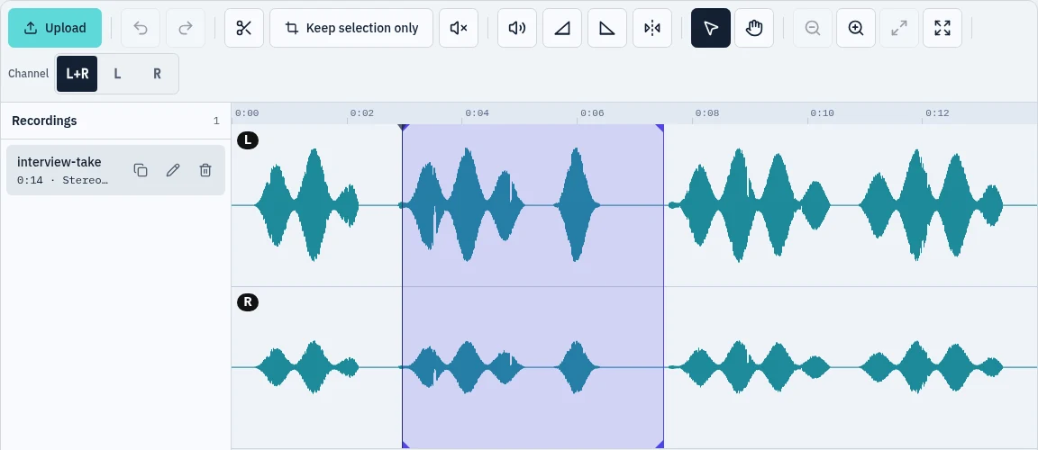Split at the playhead with the mirror-split icon
The image size is (1038, 450).
[652, 28]
